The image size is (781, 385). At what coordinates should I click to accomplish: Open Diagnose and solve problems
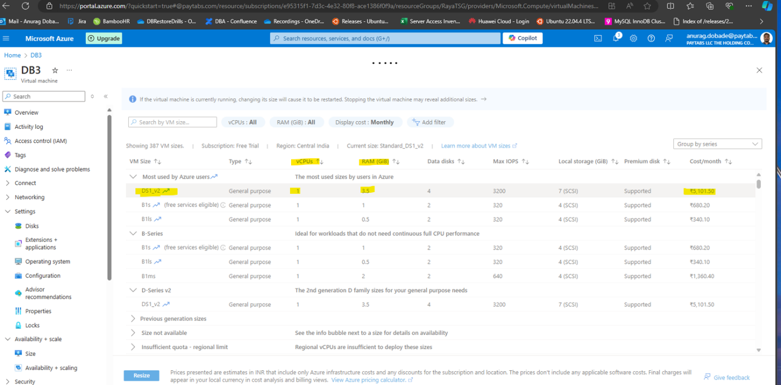tap(52, 169)
